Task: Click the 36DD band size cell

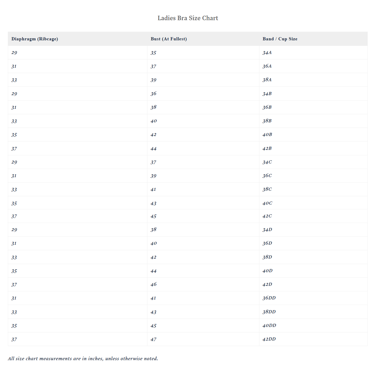Action: pyautogui.click(x=313, y=298)
